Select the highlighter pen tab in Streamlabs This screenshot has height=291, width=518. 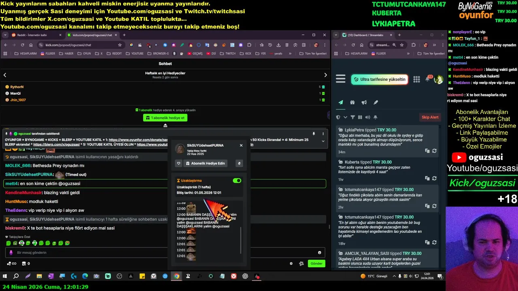pos(376,102)
